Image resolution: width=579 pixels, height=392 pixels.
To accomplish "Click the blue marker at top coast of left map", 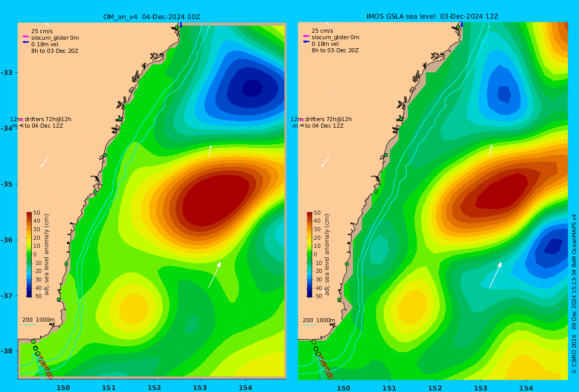I will point(181,25).
